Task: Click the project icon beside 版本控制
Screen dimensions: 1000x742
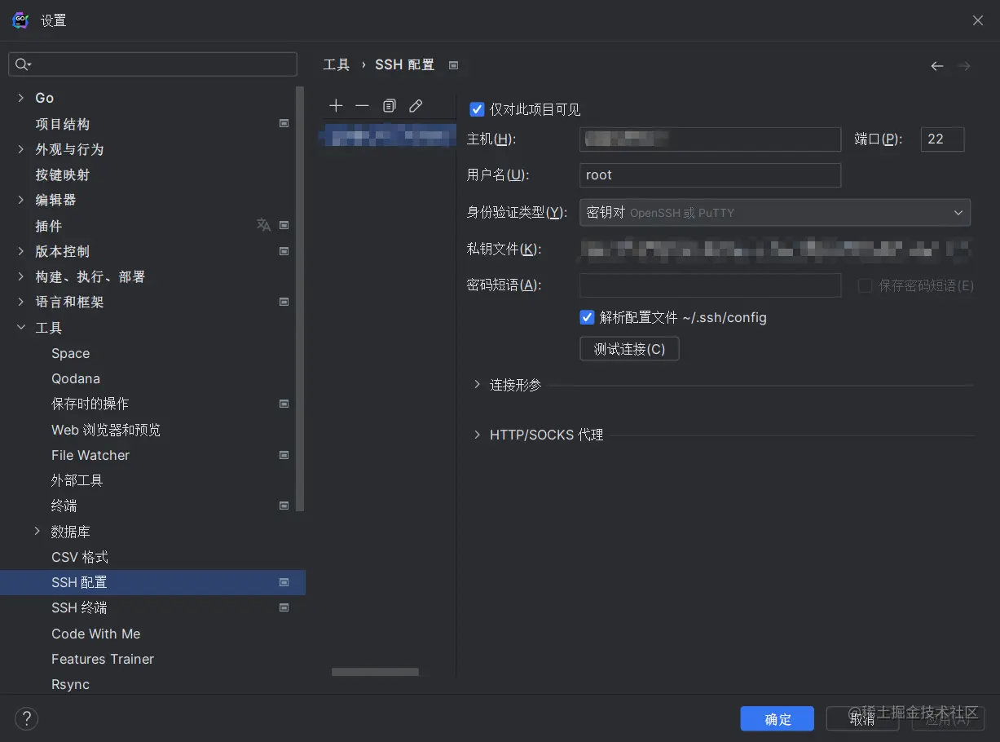Action: [284, 251]
